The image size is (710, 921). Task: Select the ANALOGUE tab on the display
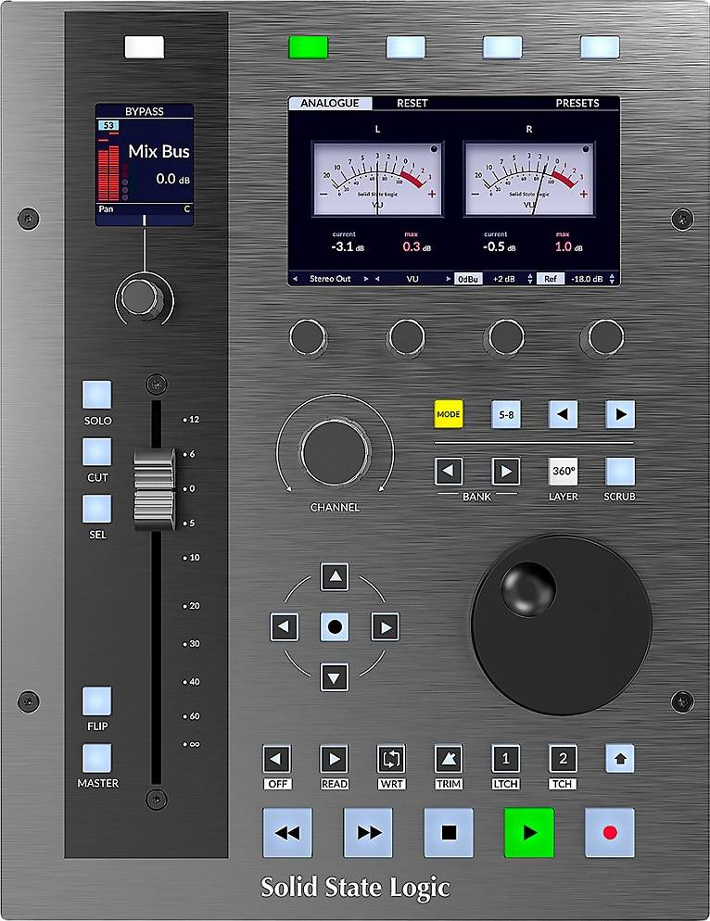point(330,103)
